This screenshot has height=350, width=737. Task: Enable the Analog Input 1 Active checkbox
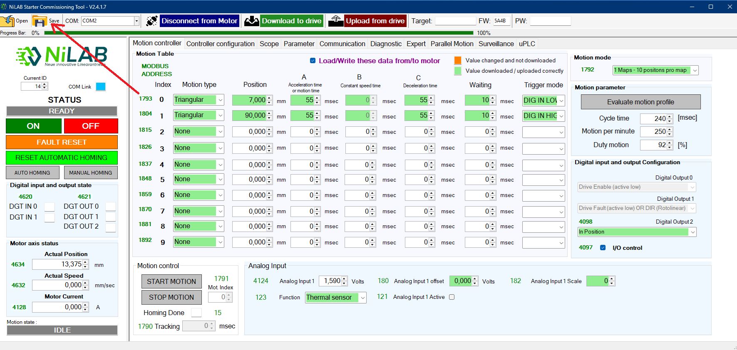(x=452, y=297)
